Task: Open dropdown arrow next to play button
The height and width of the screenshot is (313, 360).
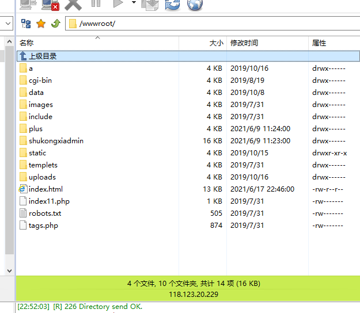Action: pyautogui.click(x=134, y=3)
